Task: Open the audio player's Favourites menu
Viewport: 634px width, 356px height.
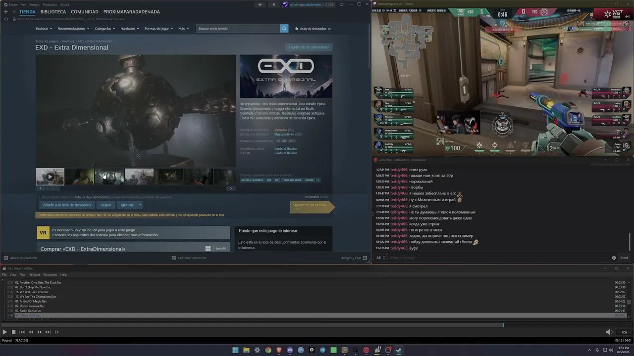Action: click(x=50, y=275)
